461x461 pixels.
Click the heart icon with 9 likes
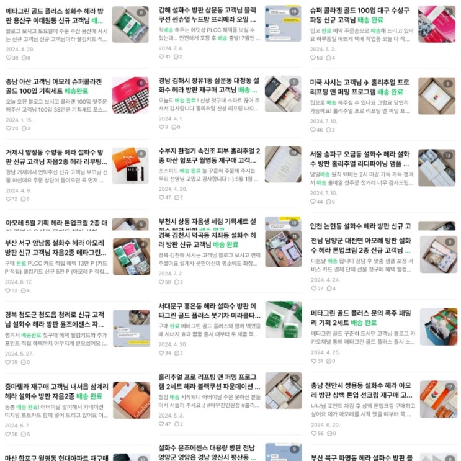coord(161,127)
